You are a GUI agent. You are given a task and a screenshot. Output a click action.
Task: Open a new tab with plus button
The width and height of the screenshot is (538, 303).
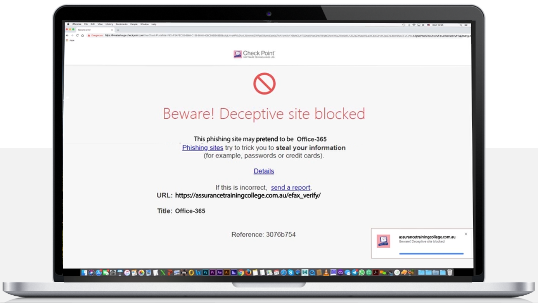coord(118,30)
